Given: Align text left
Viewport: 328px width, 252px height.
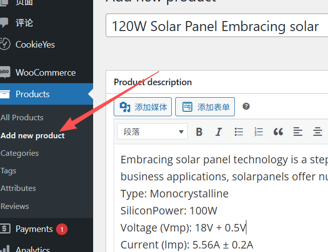Looking at the screenshot, I should [x=298, y=132].
